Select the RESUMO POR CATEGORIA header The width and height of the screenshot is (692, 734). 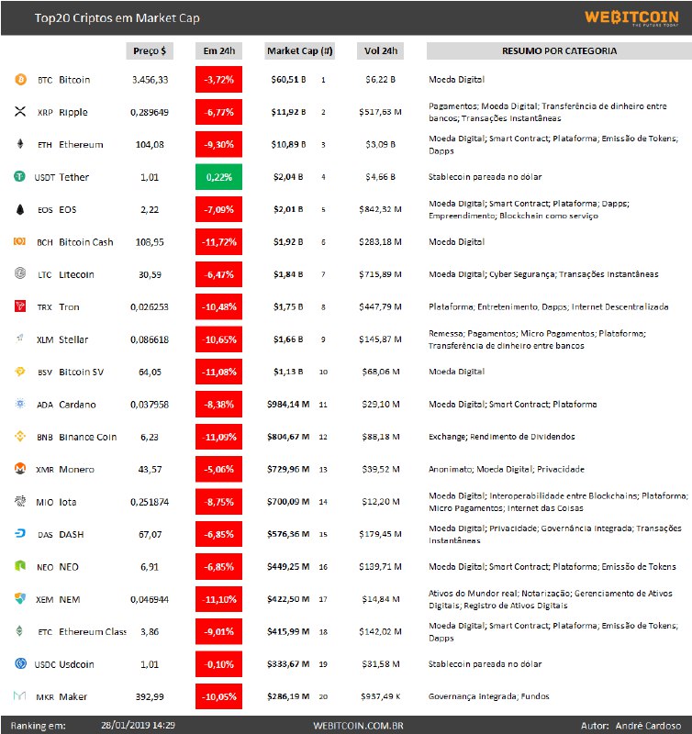[x=559, y=50]
